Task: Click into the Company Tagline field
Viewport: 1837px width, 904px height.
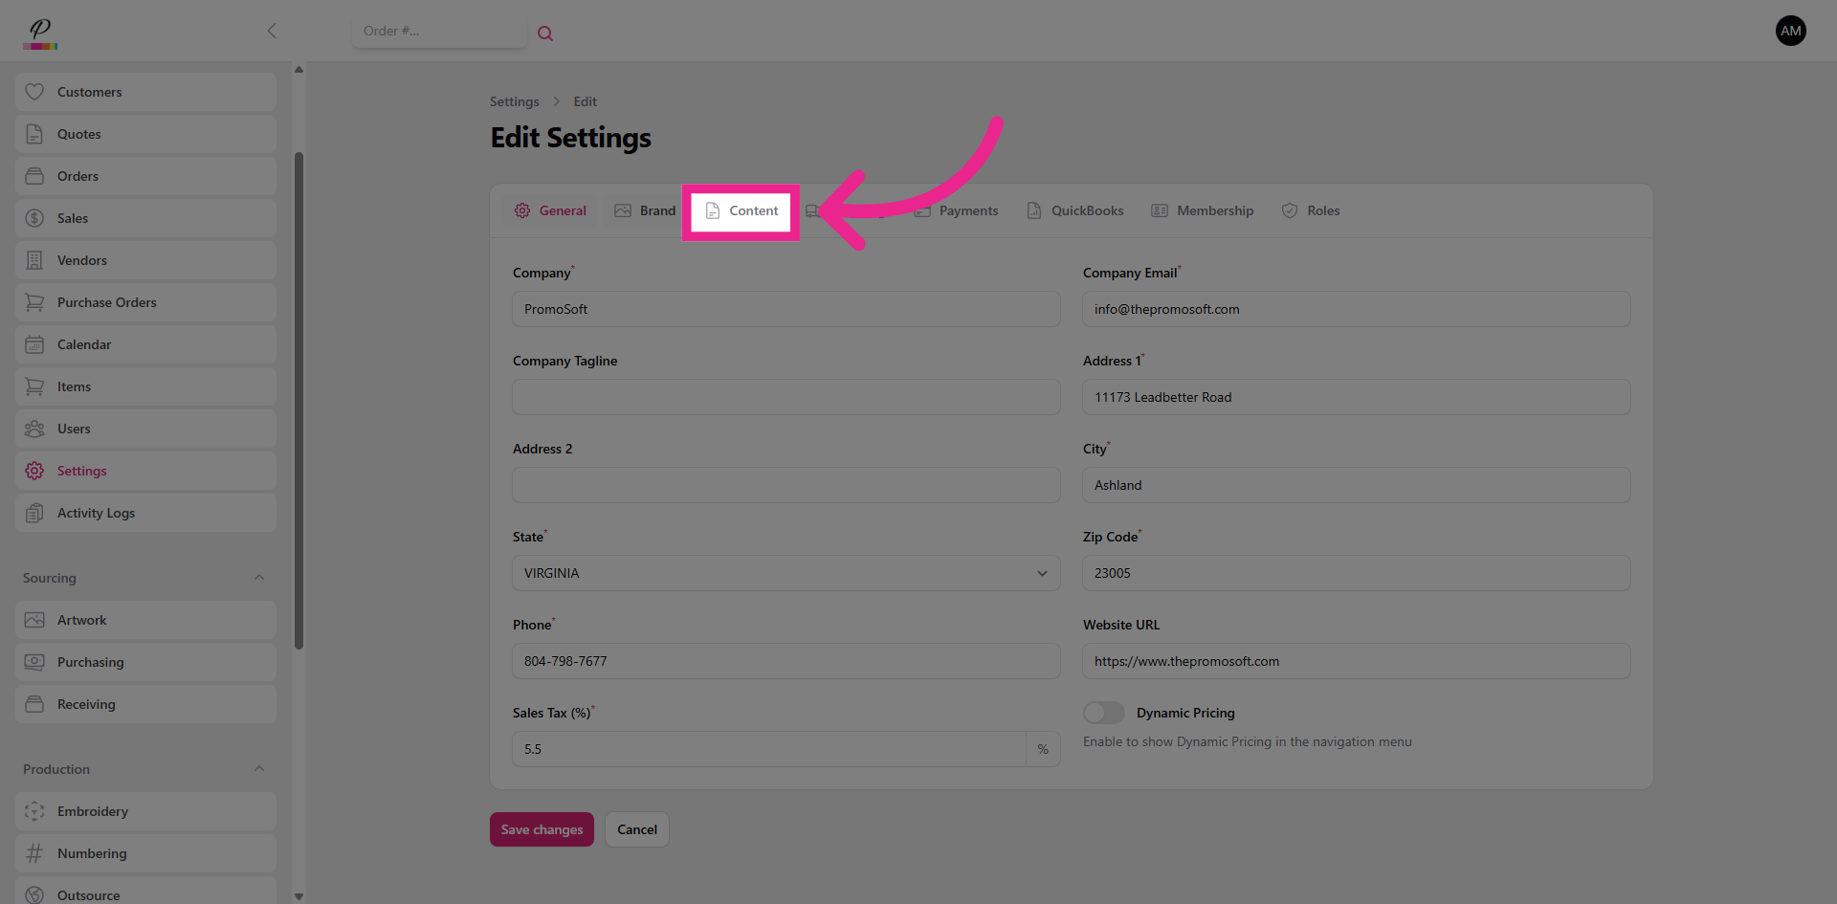Action: [786, 397]
